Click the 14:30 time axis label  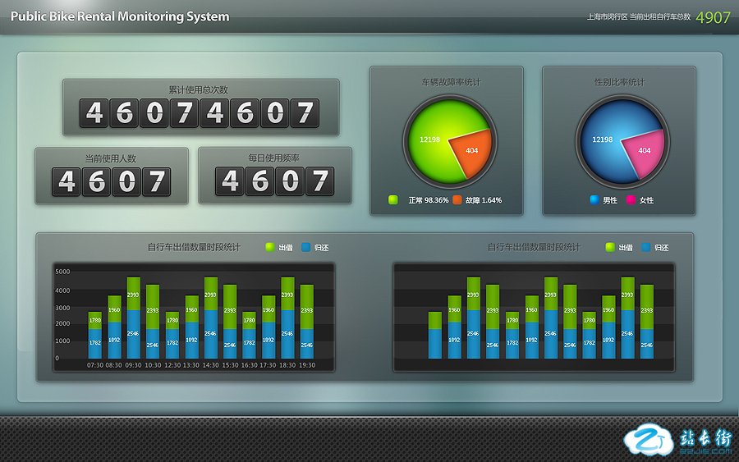210,365
